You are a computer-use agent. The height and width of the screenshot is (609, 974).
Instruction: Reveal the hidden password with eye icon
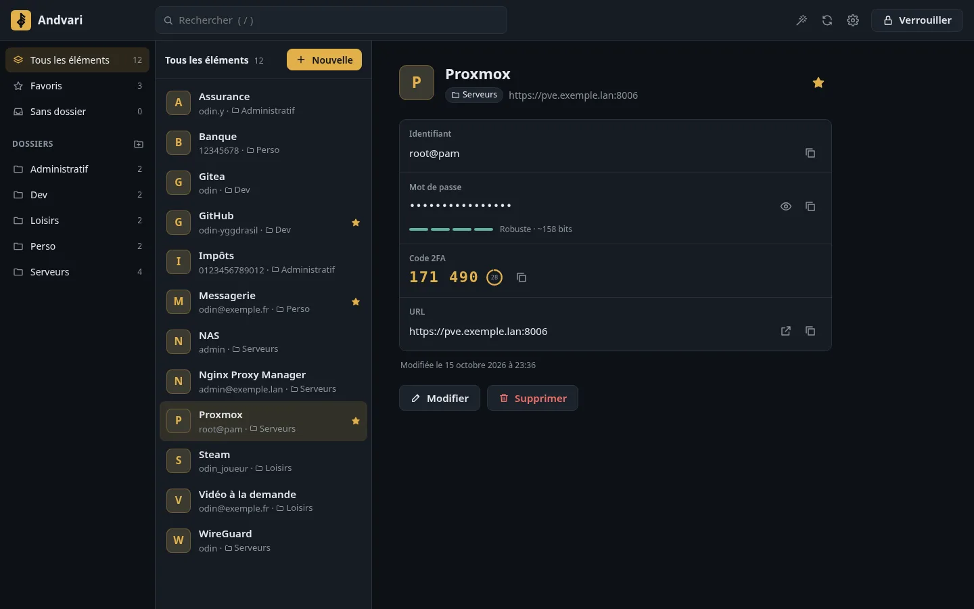pos(786,206)
